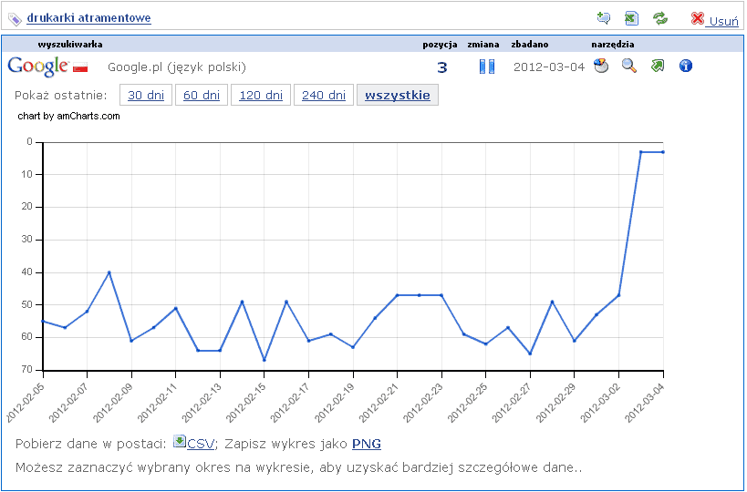Click the green refresh arrows icon
The width and height of the screenshot is (747, 492).
pos(660,18)
